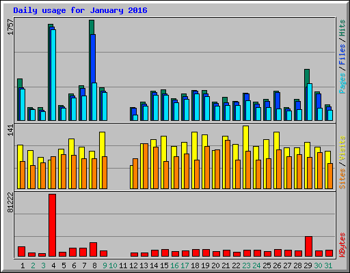This screenshot has height=273, width=350.
Task: Click day 1 on the x-axis
Action: pyautogui.click(x=23, y=265)
